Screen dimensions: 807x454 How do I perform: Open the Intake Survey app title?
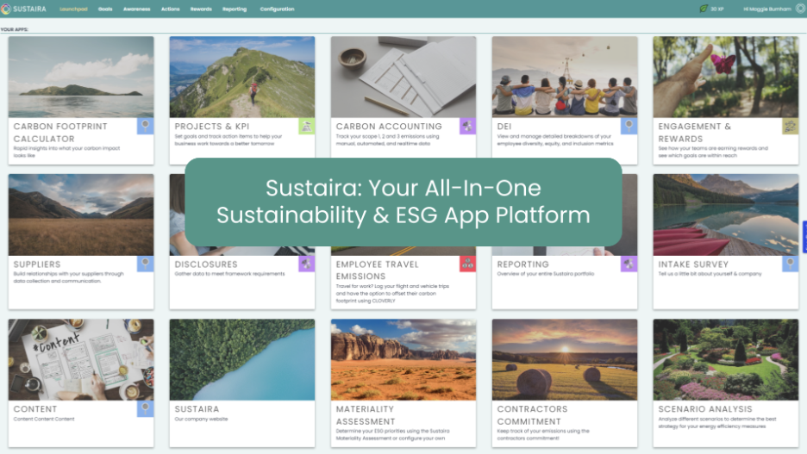(x=692, y=264)
